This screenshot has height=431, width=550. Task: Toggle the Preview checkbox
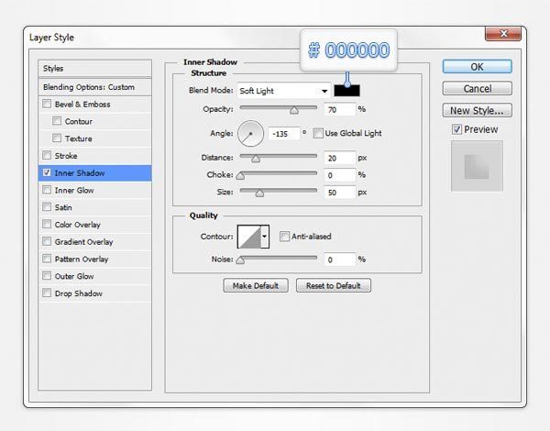click(x=456, y=129)
